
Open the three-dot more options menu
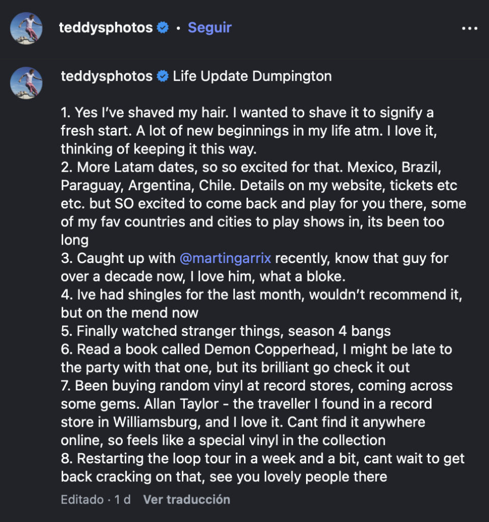tap(469, 28)
